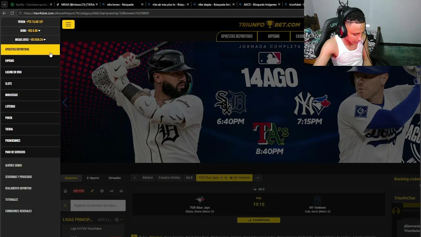
Task: Expand the Bono VES 0.00 dropdown
Action: click(30, 31)
